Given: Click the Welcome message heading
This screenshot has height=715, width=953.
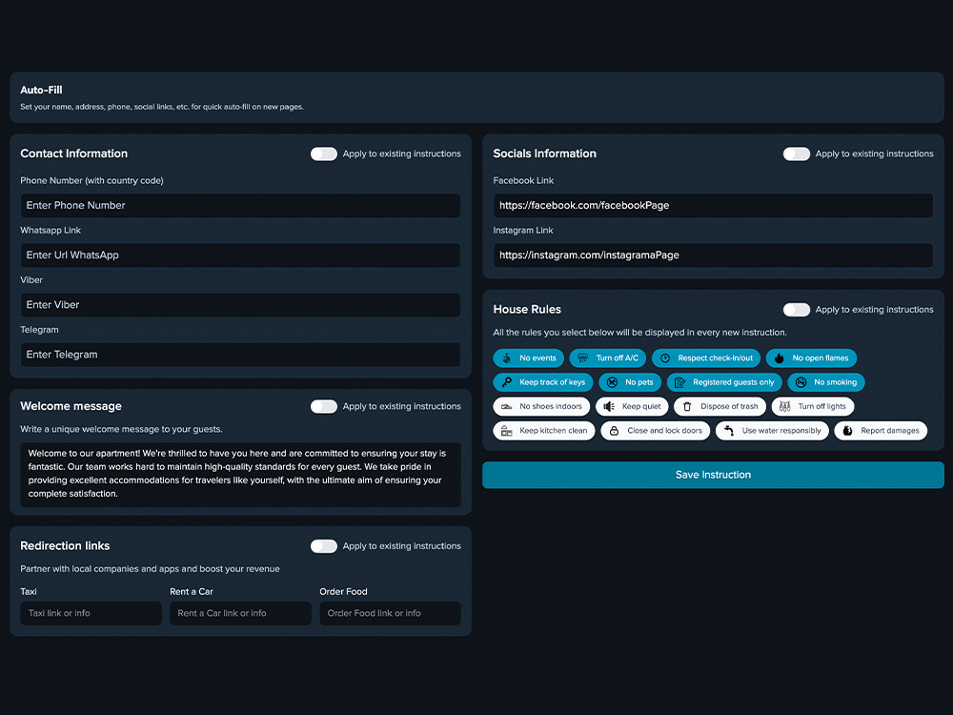Looking at the screenshot, I should coord(71,406).
